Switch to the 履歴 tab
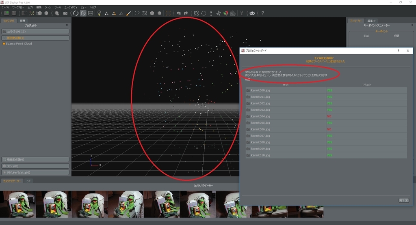Image resolution: width=416 pixels, height=225 pixels. (x=23, y=21)
